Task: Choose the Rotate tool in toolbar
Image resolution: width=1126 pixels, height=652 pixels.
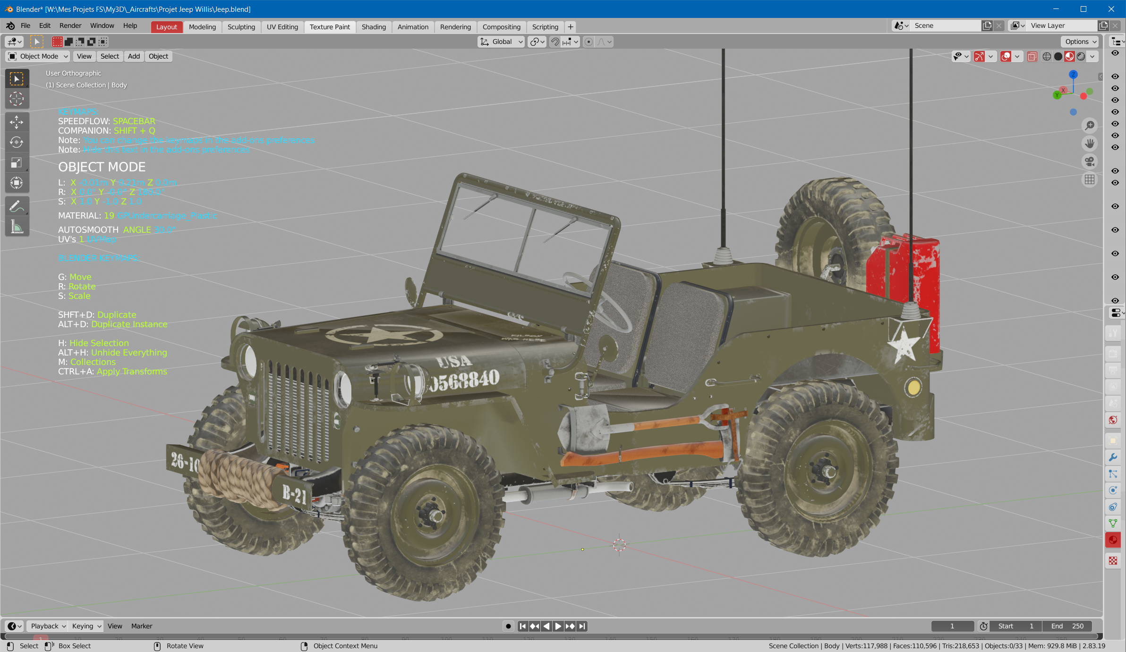Action: point(17,142)
